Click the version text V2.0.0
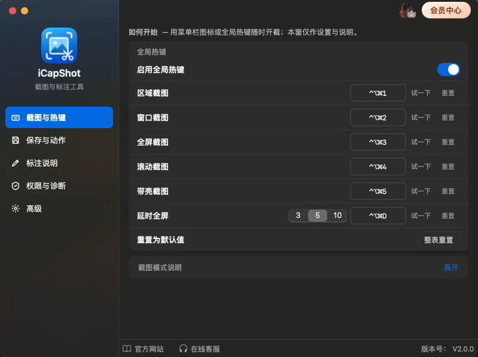 [x=463, y=349]
